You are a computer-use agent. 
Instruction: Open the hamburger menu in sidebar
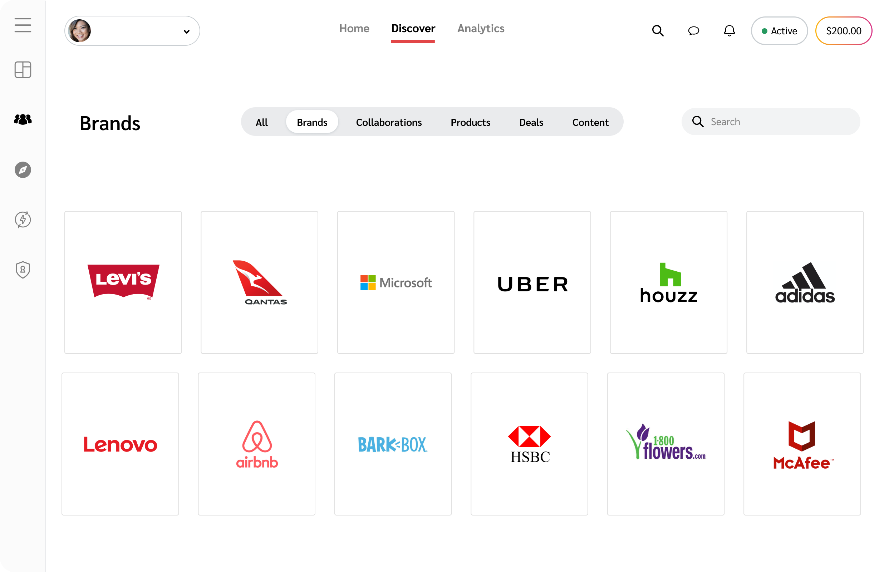pos(23,25)
